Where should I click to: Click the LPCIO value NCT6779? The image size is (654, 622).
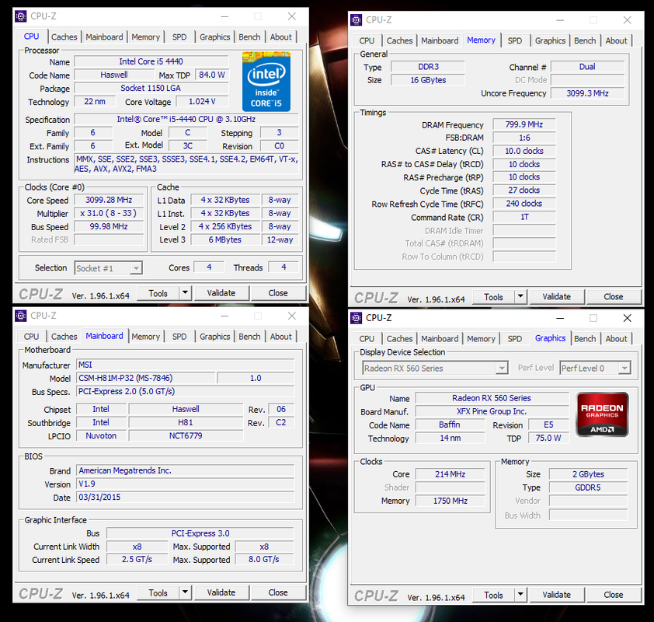(186, 436)
